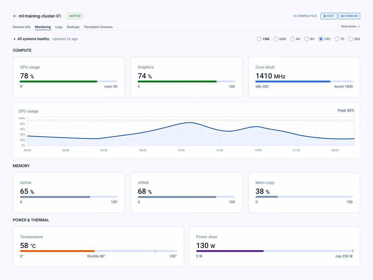
Task: Click the ACTIVE status badge
Action: tap(75, 16)
